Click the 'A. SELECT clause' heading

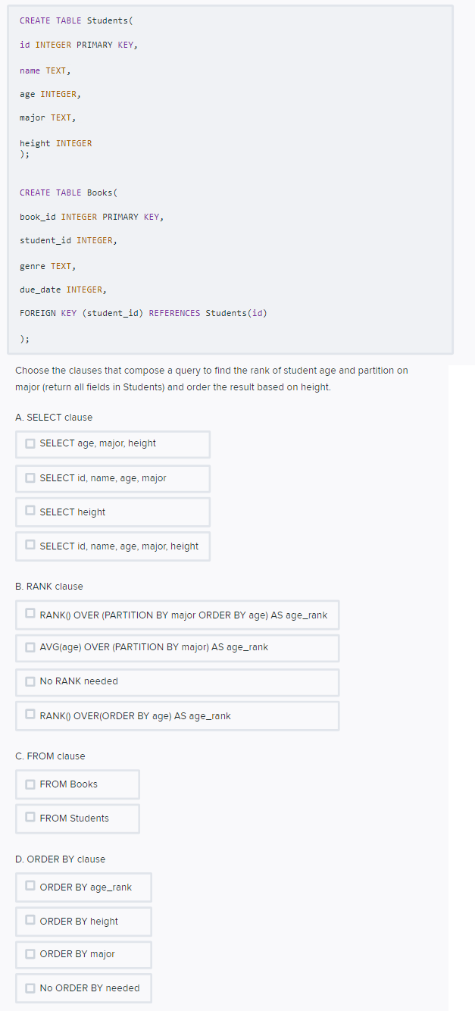[54, 418]
